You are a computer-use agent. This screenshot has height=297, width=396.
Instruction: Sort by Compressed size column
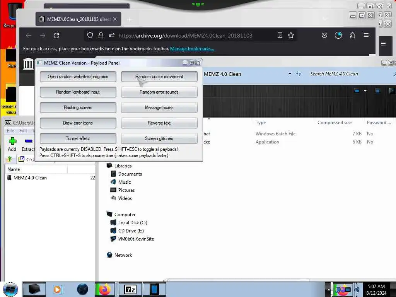pyautogui.click(x=335, y=123)
